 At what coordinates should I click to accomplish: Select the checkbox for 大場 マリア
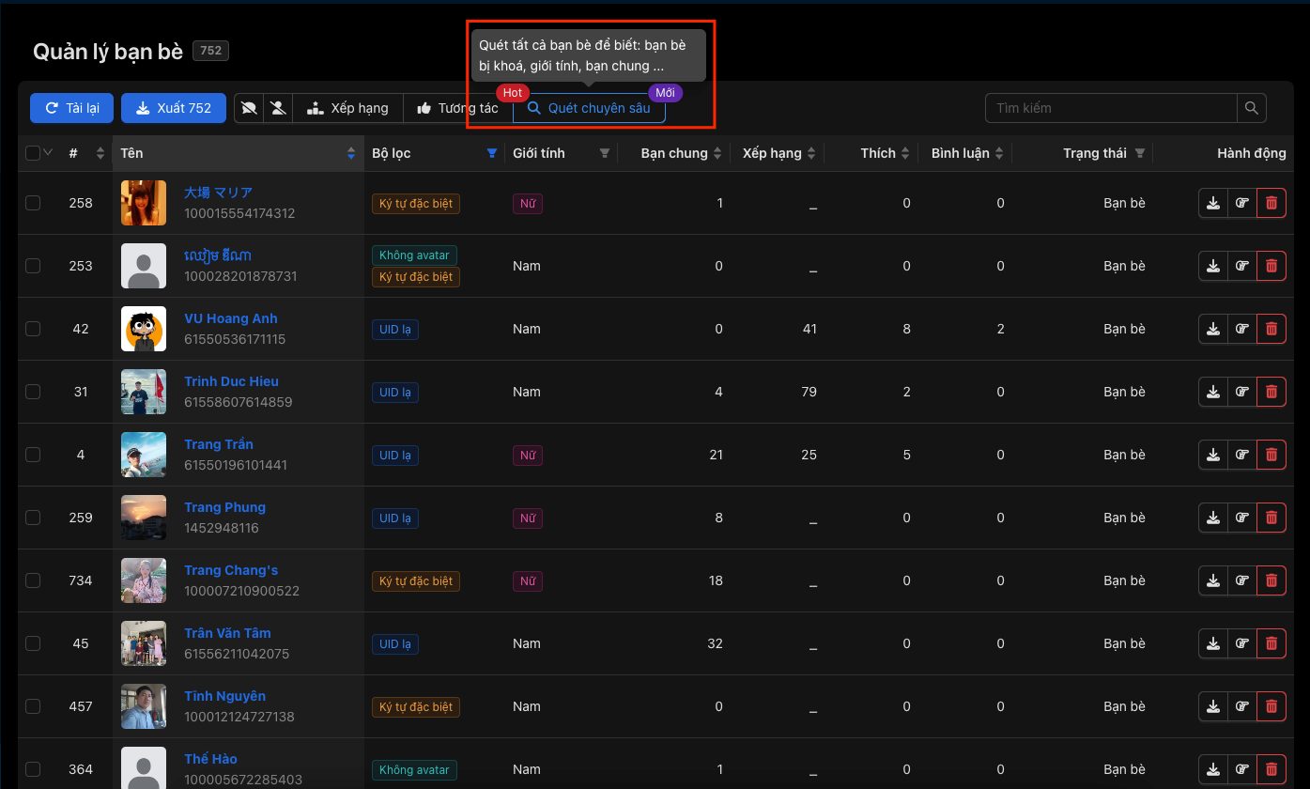click(33, 203)
